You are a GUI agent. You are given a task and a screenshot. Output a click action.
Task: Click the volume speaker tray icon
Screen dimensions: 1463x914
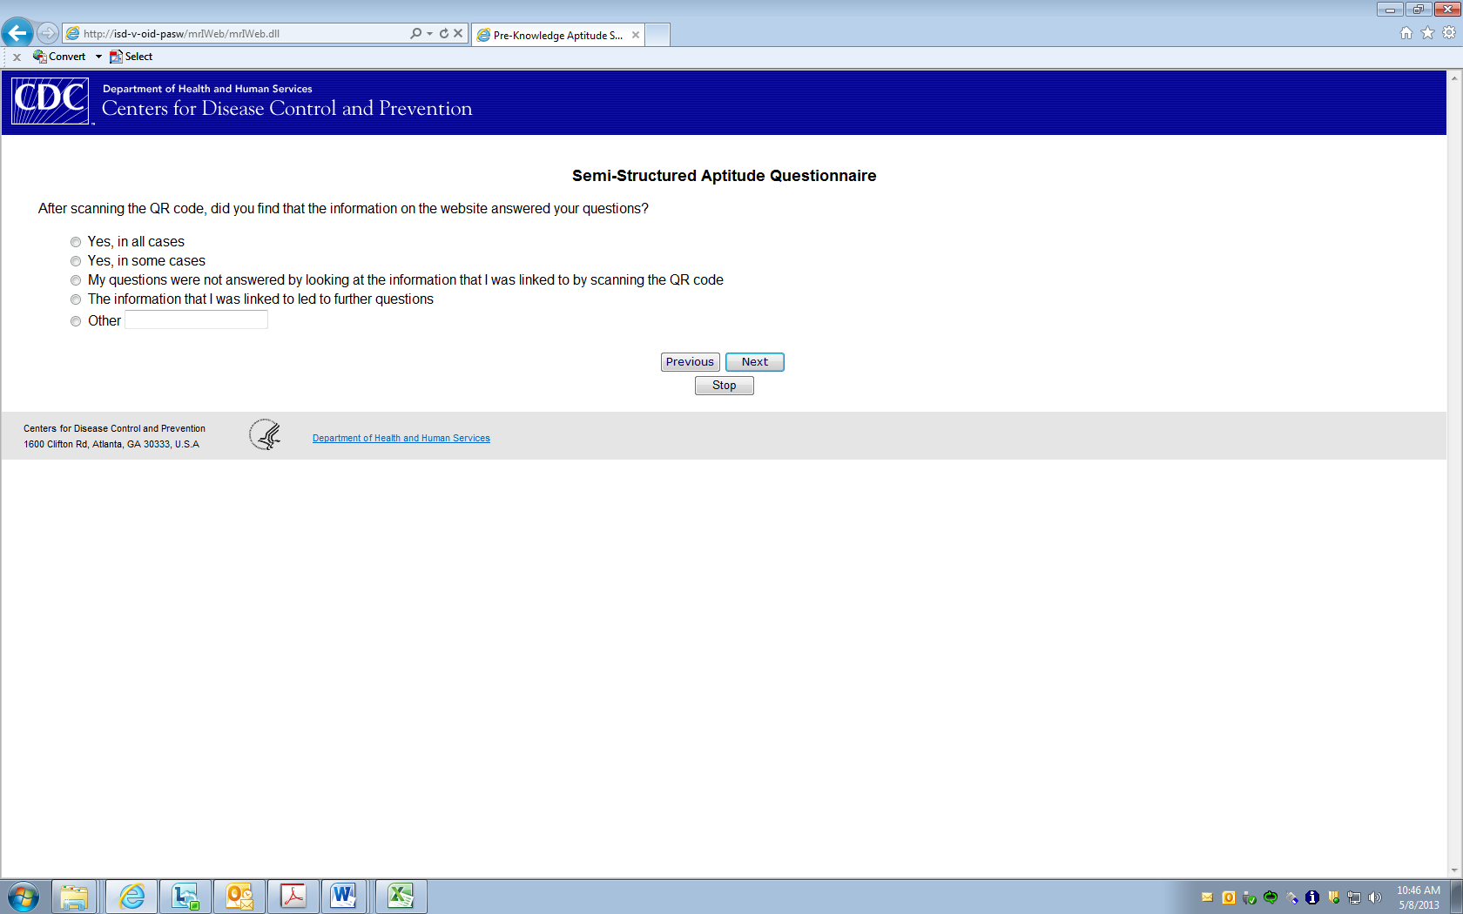(x=1375, y=897)
